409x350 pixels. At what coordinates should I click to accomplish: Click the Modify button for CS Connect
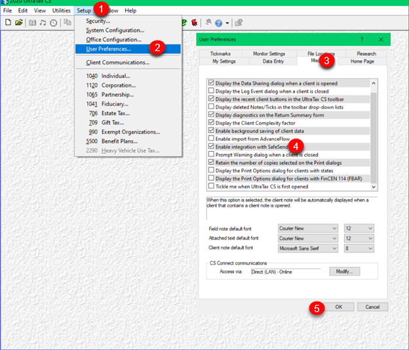[344, 271]
